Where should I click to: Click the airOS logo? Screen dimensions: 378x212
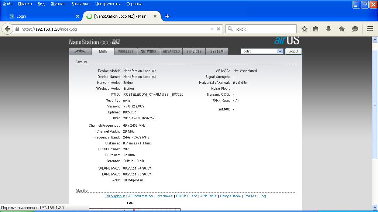(x=286, y=41)
